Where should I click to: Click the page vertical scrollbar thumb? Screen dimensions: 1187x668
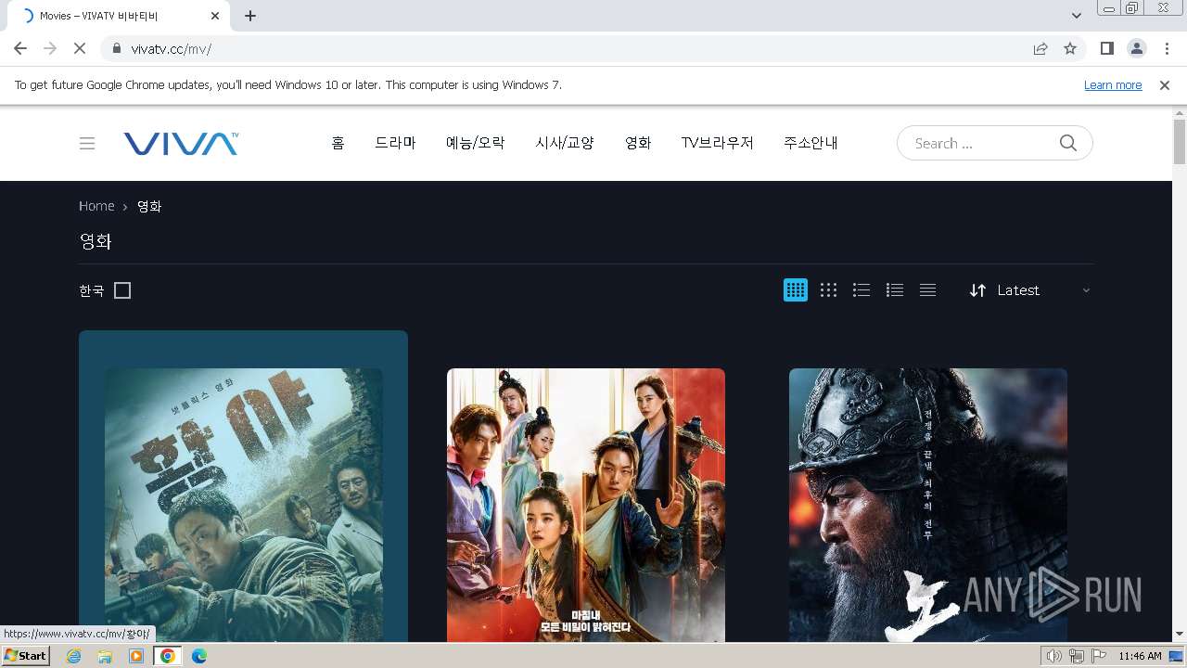point(1180,141)
